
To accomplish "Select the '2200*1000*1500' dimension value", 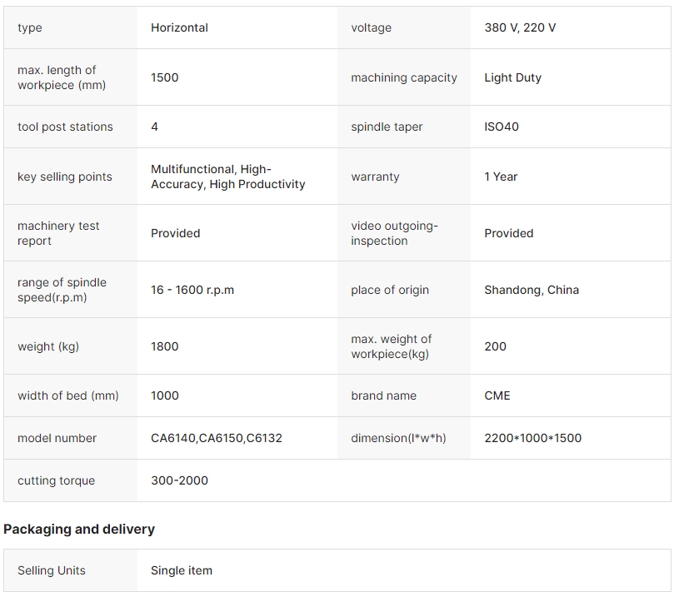I will [x=533, y=438].
